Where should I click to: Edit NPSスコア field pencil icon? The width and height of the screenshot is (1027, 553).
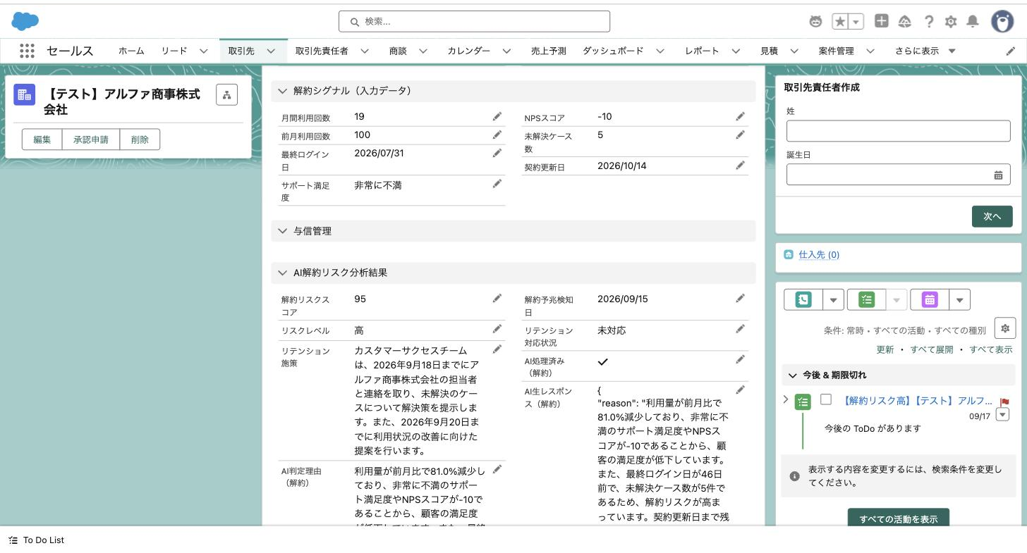pos(740,116)
